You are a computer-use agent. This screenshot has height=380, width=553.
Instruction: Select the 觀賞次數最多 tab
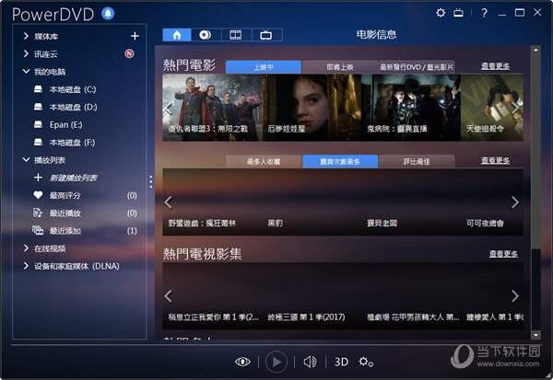click(340, 161)
